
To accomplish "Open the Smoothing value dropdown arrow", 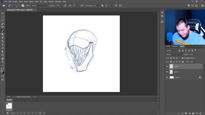I will [99, 6].
